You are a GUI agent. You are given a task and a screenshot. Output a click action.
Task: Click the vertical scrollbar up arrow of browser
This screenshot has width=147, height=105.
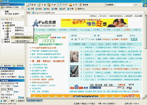pyautogui.click(x=146, y=15)
